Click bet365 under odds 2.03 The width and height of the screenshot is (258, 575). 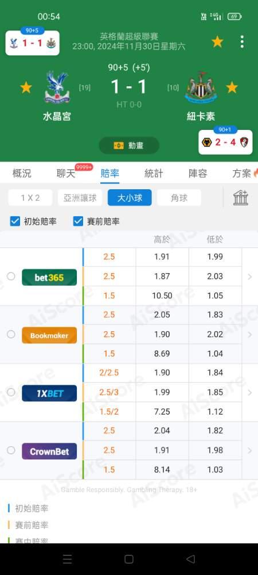(215, 276)
